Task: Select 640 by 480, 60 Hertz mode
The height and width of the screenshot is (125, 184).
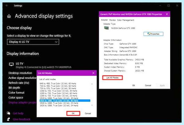Action: [58, 84]
